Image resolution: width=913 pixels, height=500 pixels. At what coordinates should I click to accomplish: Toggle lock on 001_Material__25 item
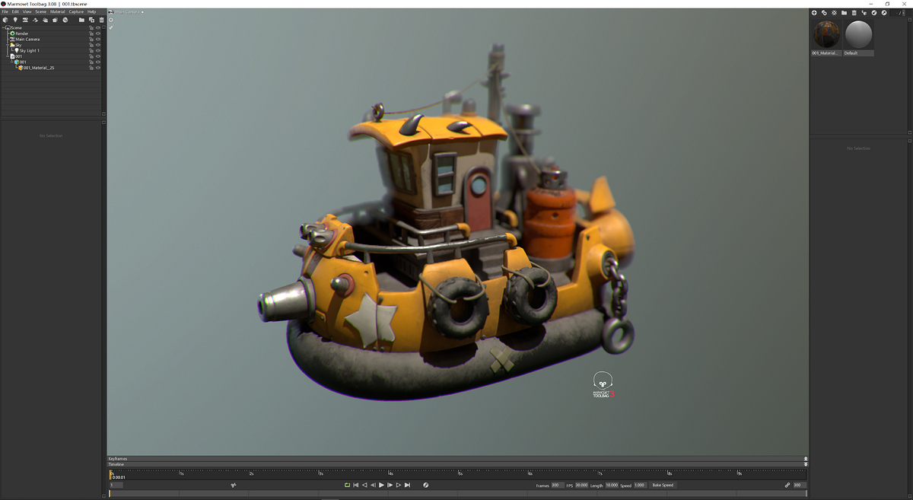91,68
